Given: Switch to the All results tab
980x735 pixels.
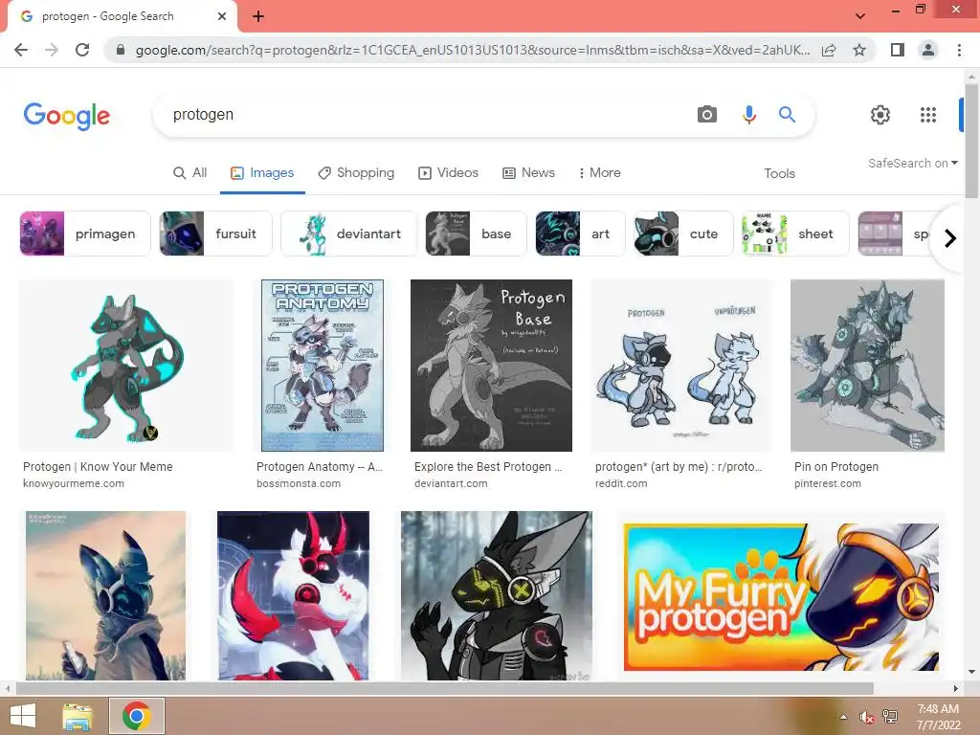Looking at the screenshot, I should click(x=190, y=172).
